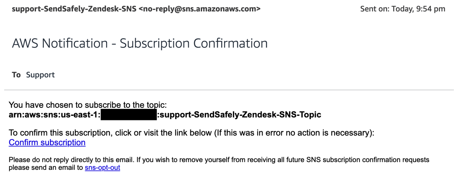The width and height of the screenshot is (459, 181).
Task: Click the bold 'To' field label
Action: [x=16, y=75]
